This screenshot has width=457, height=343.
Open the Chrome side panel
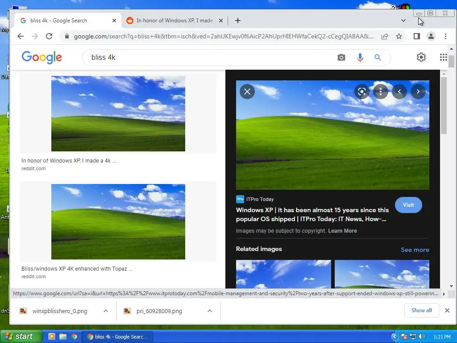[417, 36]
